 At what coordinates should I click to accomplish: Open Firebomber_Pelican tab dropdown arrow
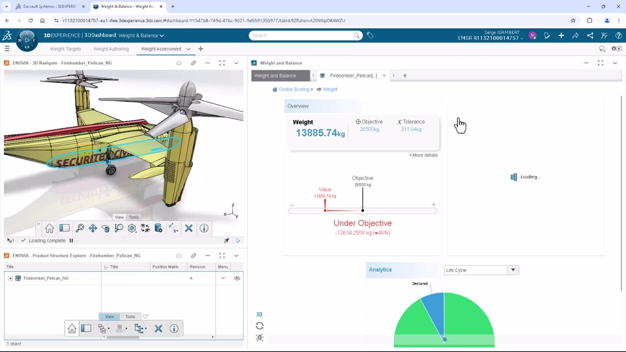384,76
